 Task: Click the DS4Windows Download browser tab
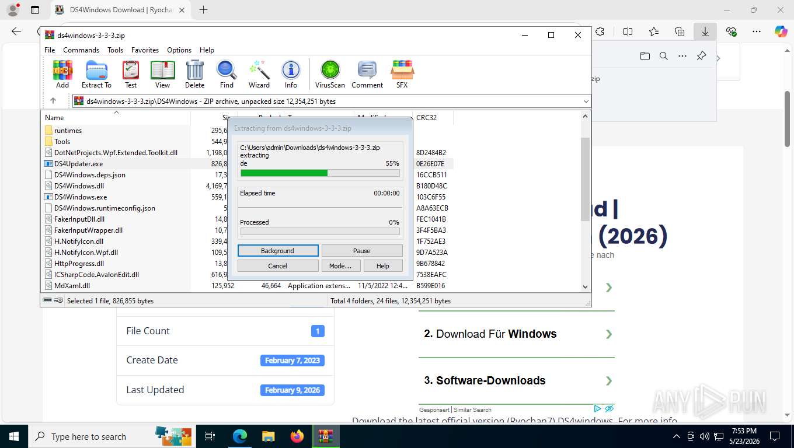(x=120, y=10)
